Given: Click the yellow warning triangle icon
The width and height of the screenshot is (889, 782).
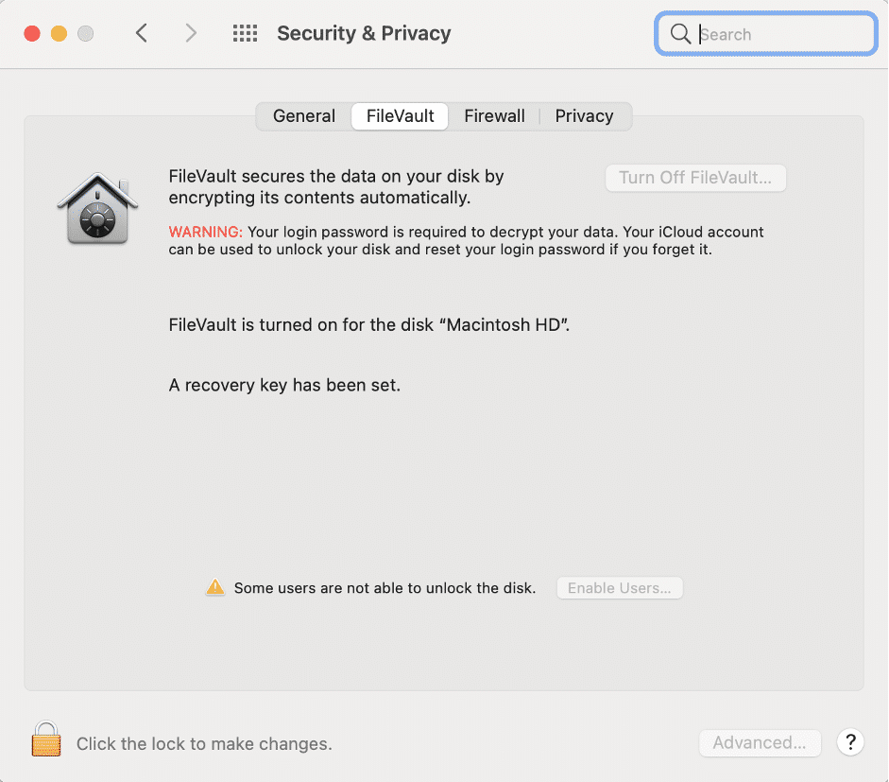Looking at the screenshot, I should coord(214,587).
